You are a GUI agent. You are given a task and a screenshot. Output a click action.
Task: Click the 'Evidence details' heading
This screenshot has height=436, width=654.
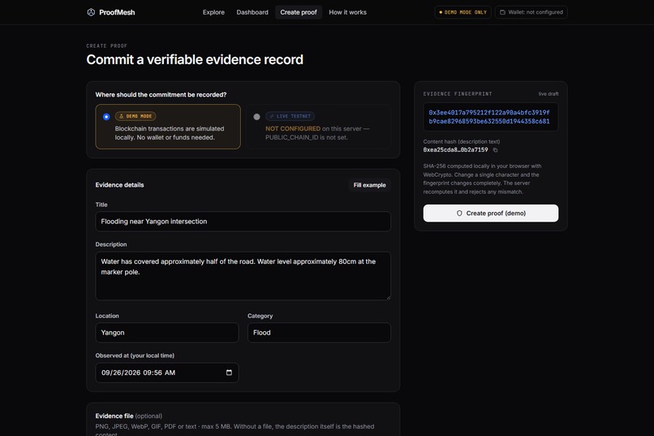coord(120,185)
